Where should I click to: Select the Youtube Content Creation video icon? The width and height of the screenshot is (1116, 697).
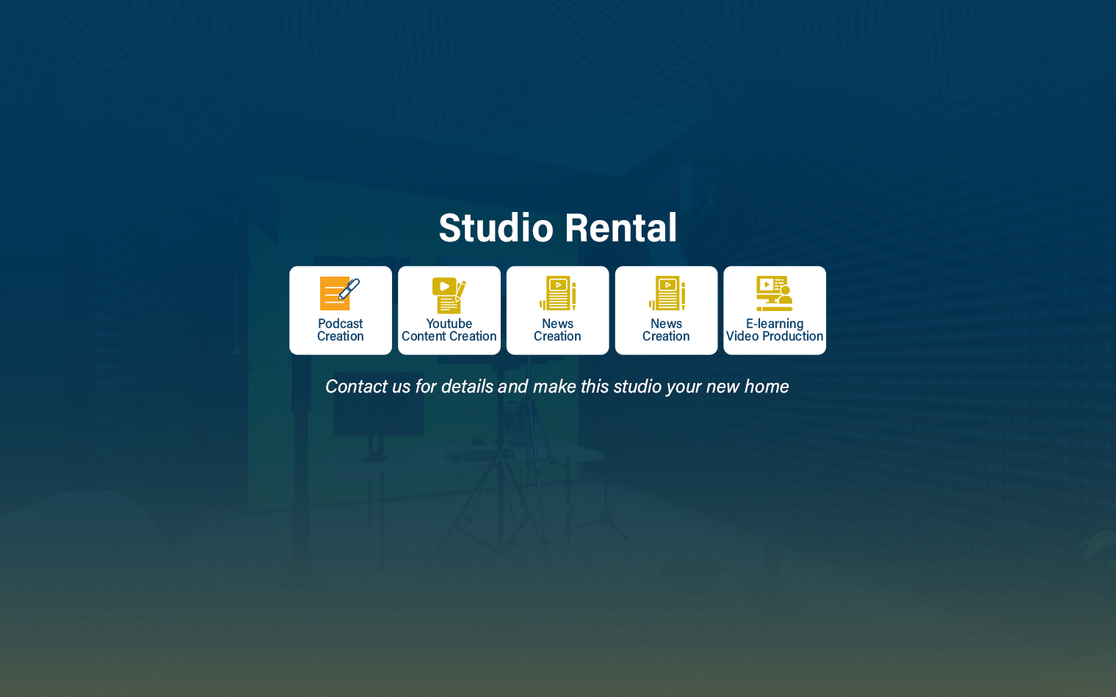tap(449, 295)
